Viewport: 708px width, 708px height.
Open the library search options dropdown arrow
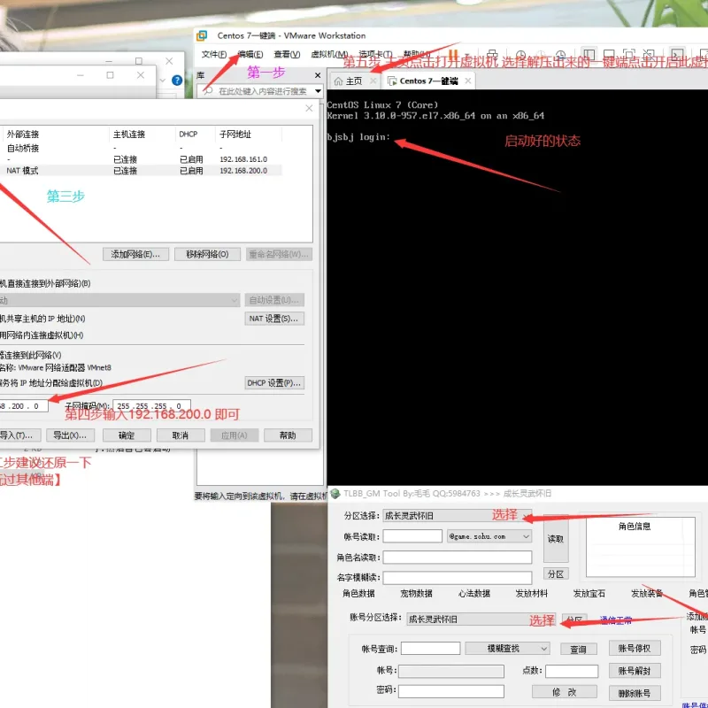(318, 91)
